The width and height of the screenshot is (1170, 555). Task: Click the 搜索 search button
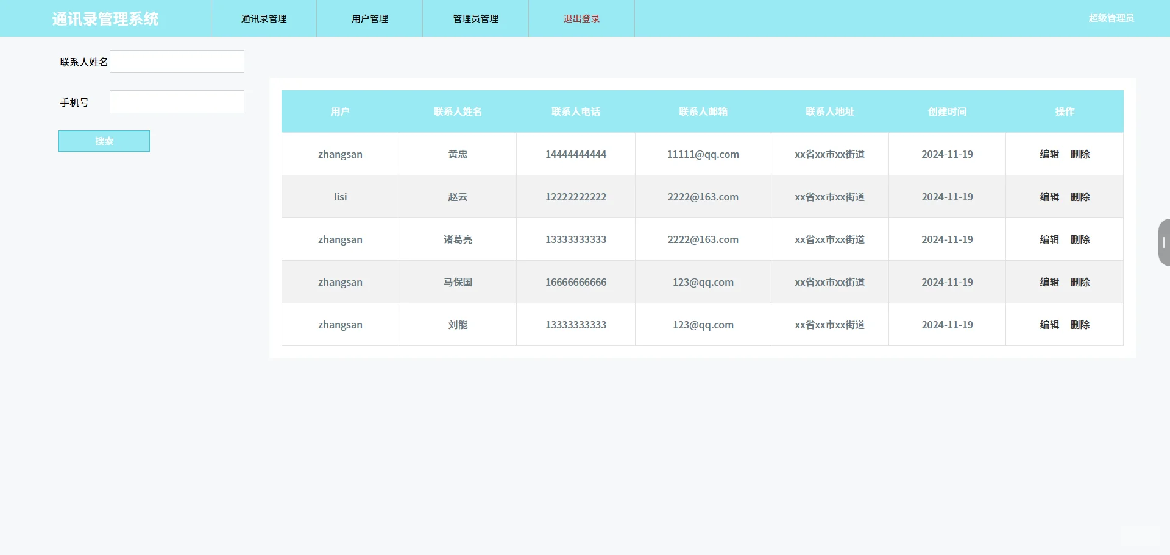tap(104, 141)
